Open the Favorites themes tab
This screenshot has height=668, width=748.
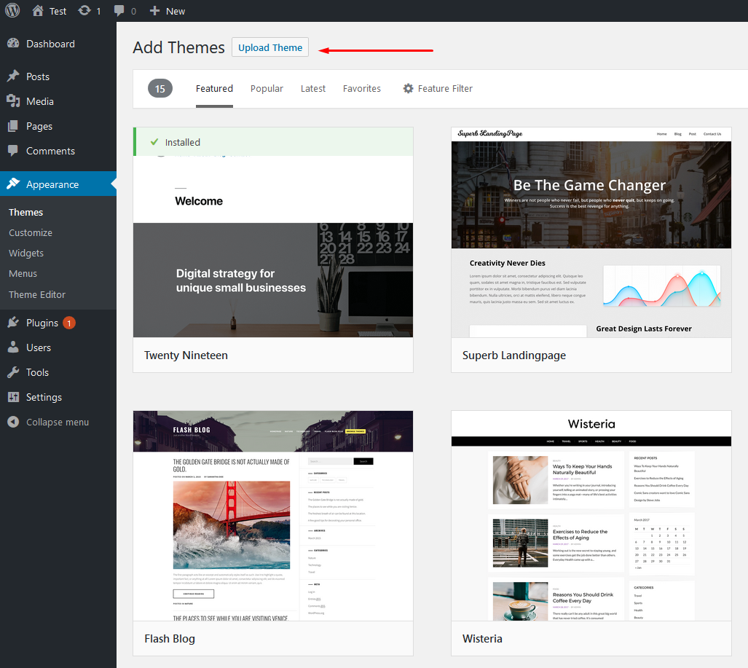tap(362, 88)
